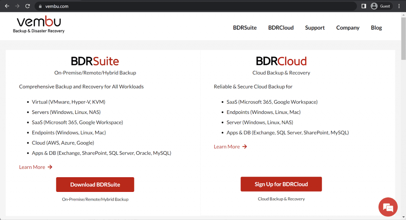Open the Chrome three-dot menu
Image resolution: width=406 pixels, height=220 pixels.
pos(399,6)
